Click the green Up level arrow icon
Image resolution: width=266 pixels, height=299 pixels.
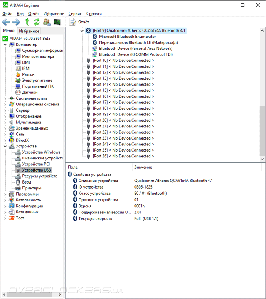point(27,22)
